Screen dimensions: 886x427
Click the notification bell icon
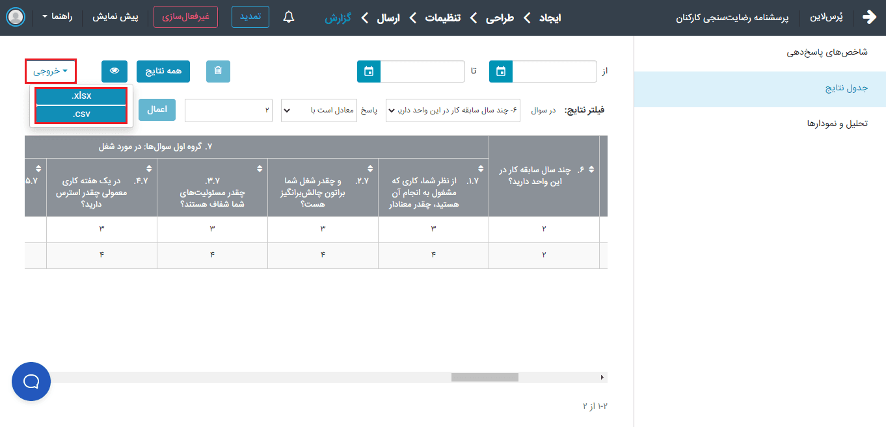289,18
